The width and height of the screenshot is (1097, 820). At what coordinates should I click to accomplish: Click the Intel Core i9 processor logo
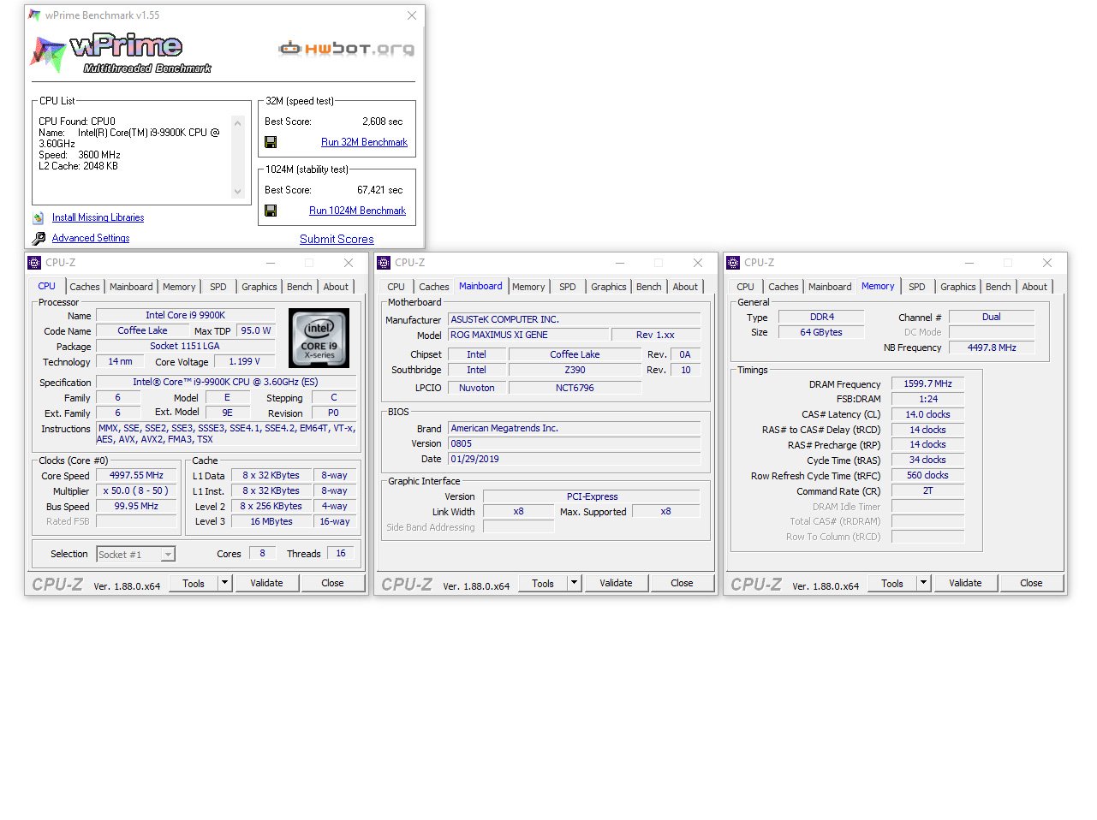319,338
